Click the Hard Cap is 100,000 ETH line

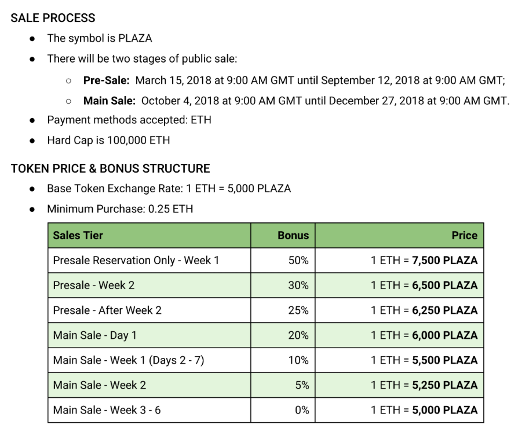point(108,140)
